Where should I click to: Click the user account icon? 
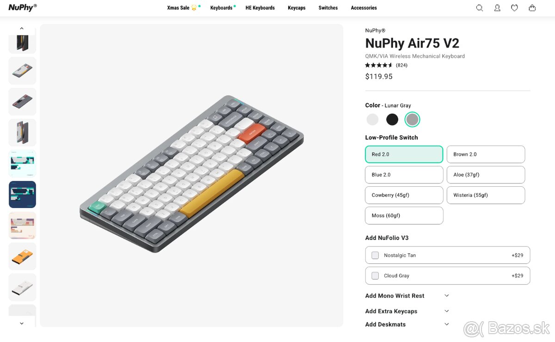click(x=497, y=8)
